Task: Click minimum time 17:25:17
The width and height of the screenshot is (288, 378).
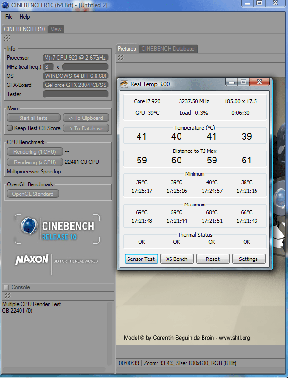Action: (142, 191)
